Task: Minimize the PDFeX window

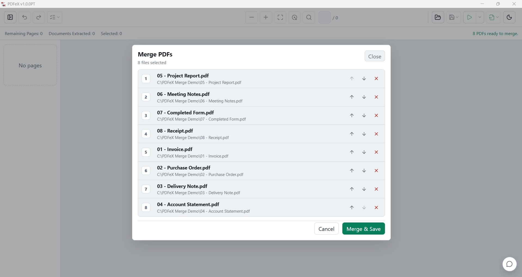Action: [482, 4]
